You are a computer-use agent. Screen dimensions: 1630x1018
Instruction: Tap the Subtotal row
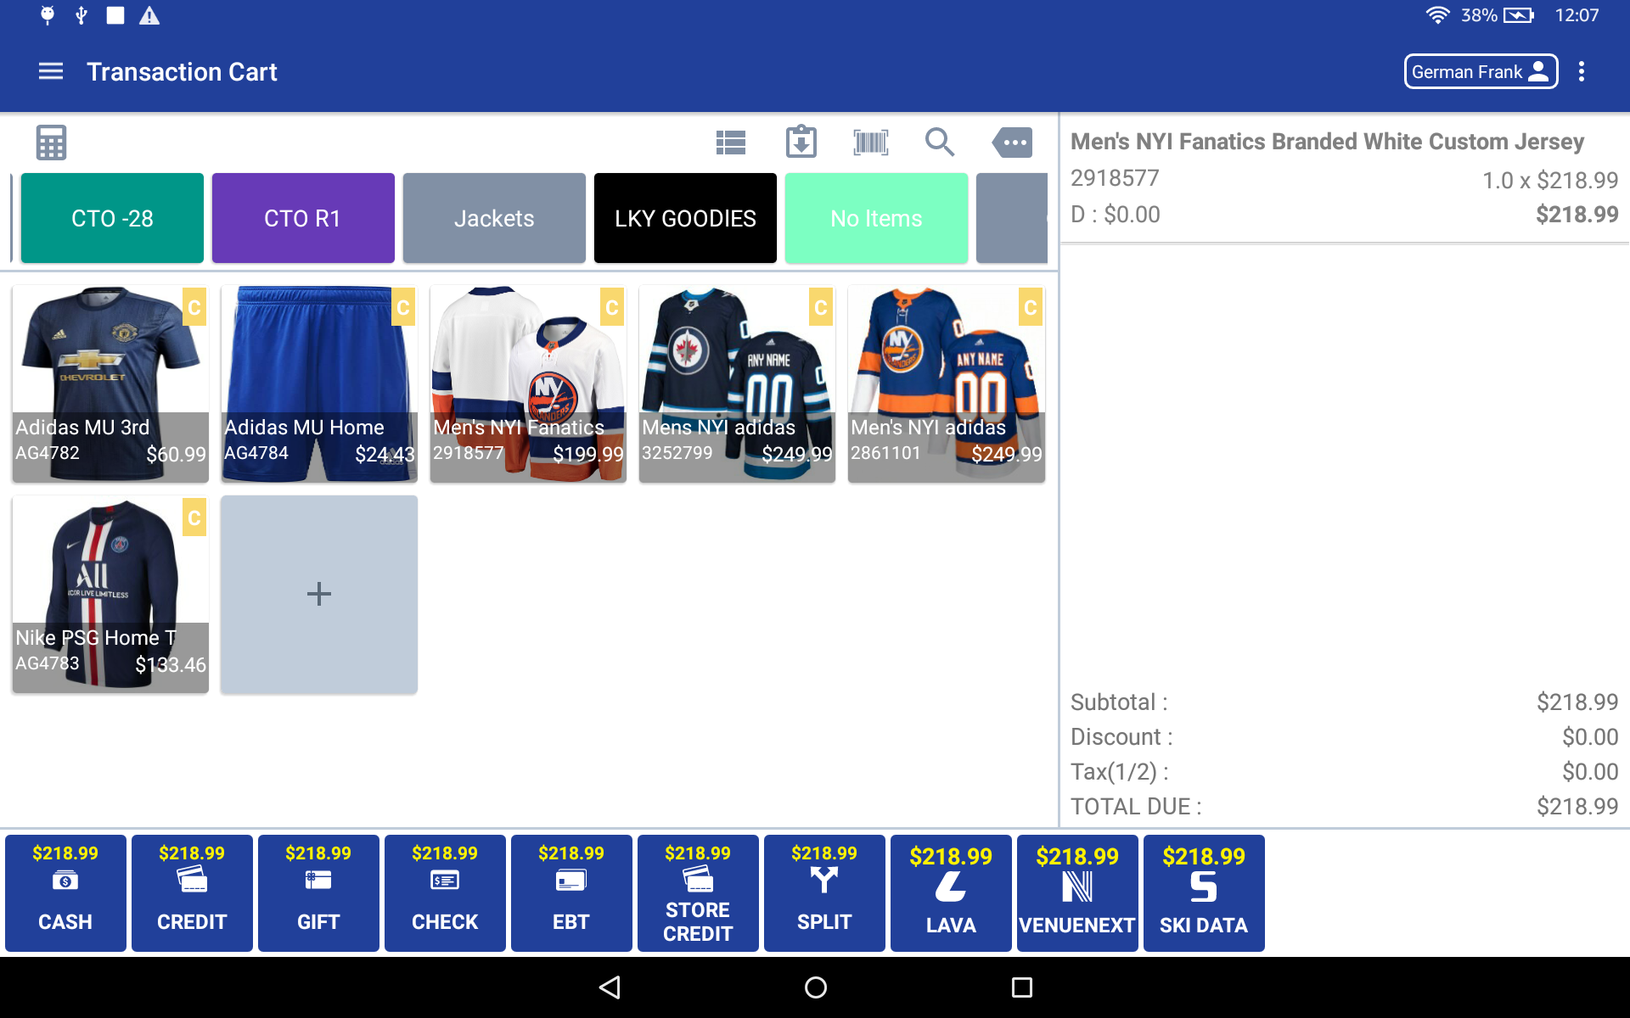pos(1345,702)
